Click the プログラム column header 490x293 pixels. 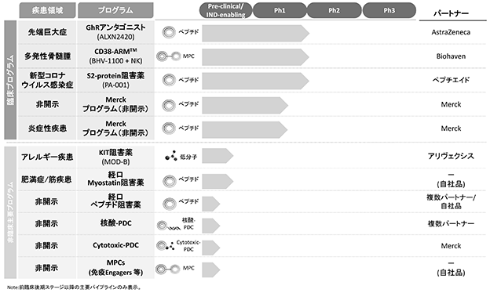coord(115,10)
